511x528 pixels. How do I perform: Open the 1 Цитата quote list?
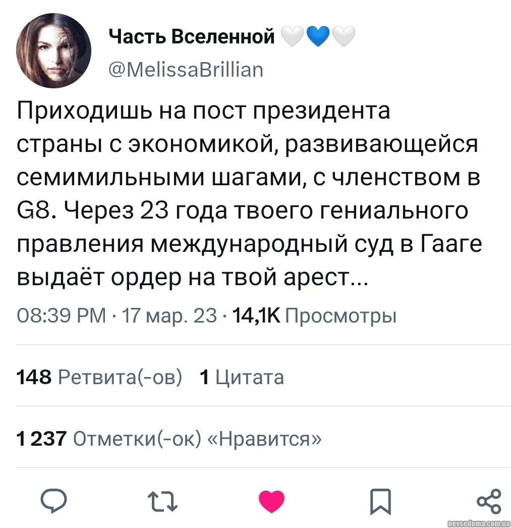point(242,377)
